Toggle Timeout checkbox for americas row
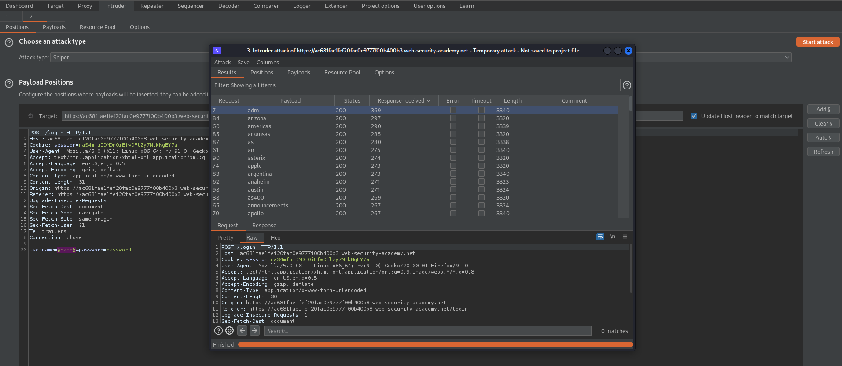Screen dimensions: 842x366 coord(482,126)
